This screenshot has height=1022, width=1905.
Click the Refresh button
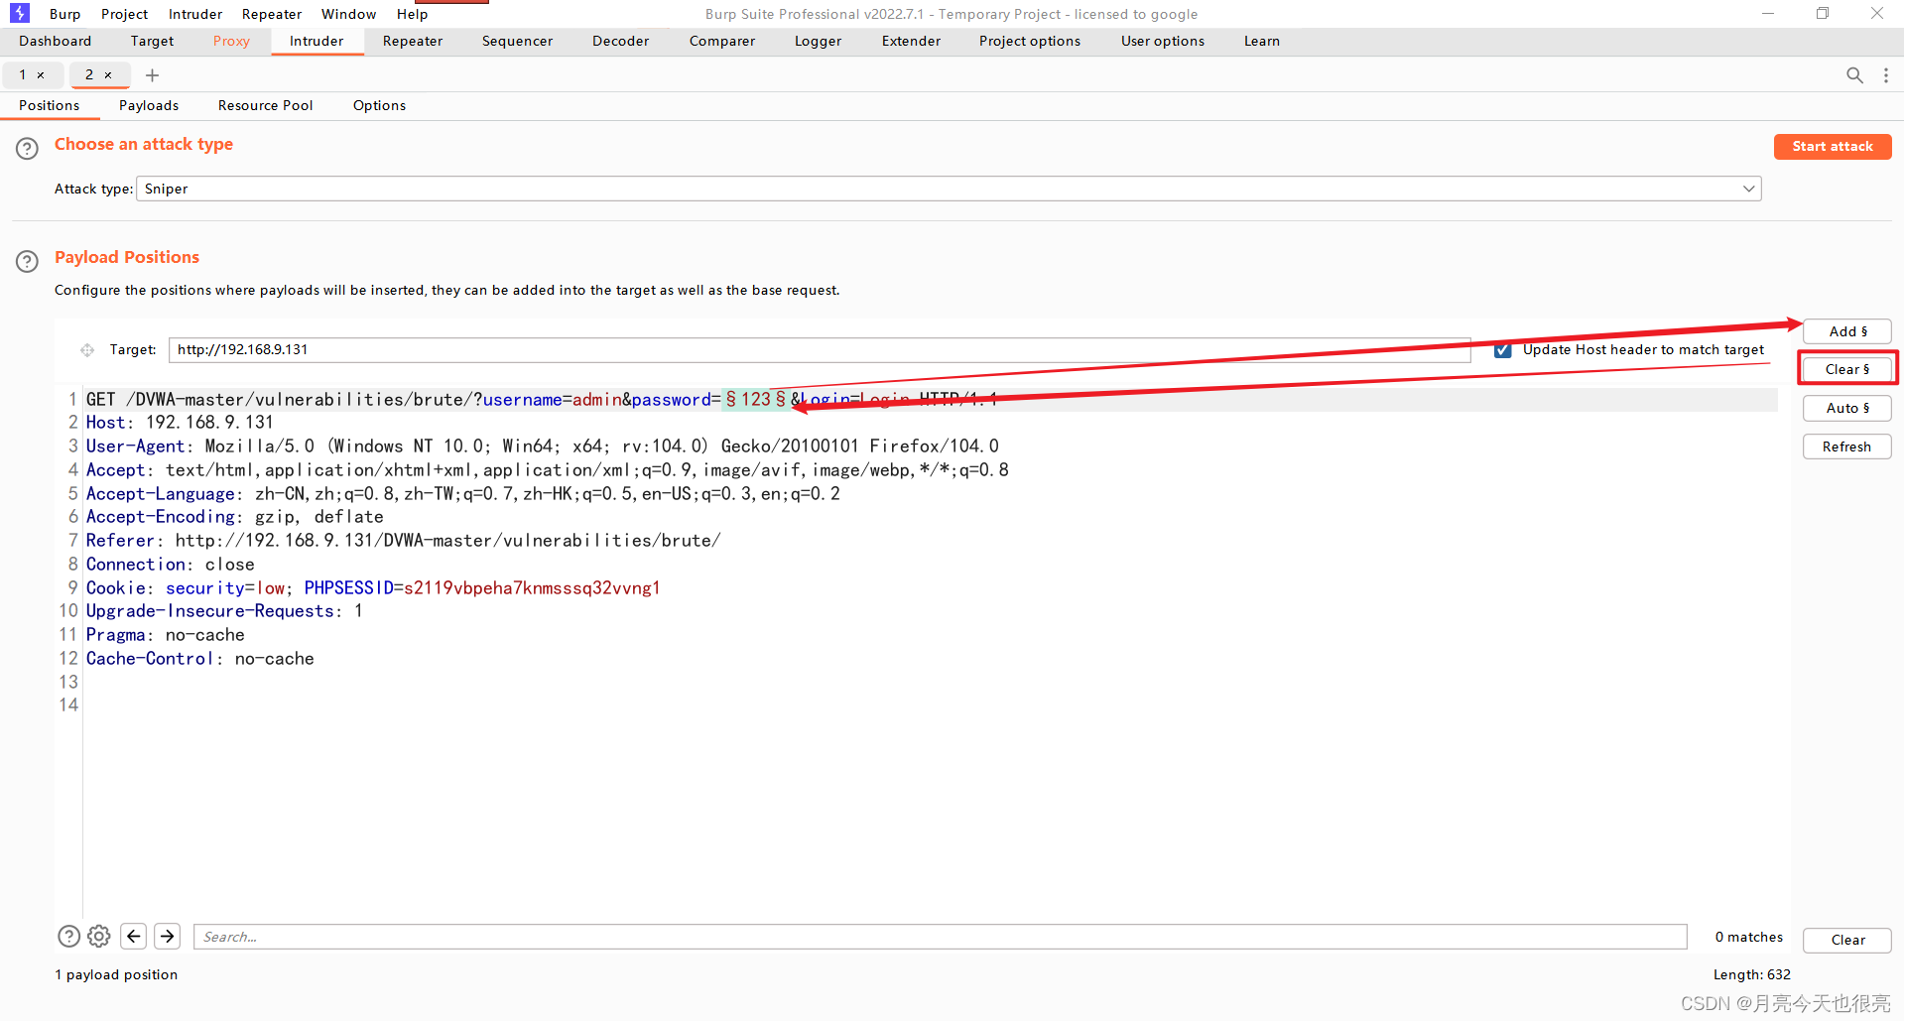point(1847,447)
